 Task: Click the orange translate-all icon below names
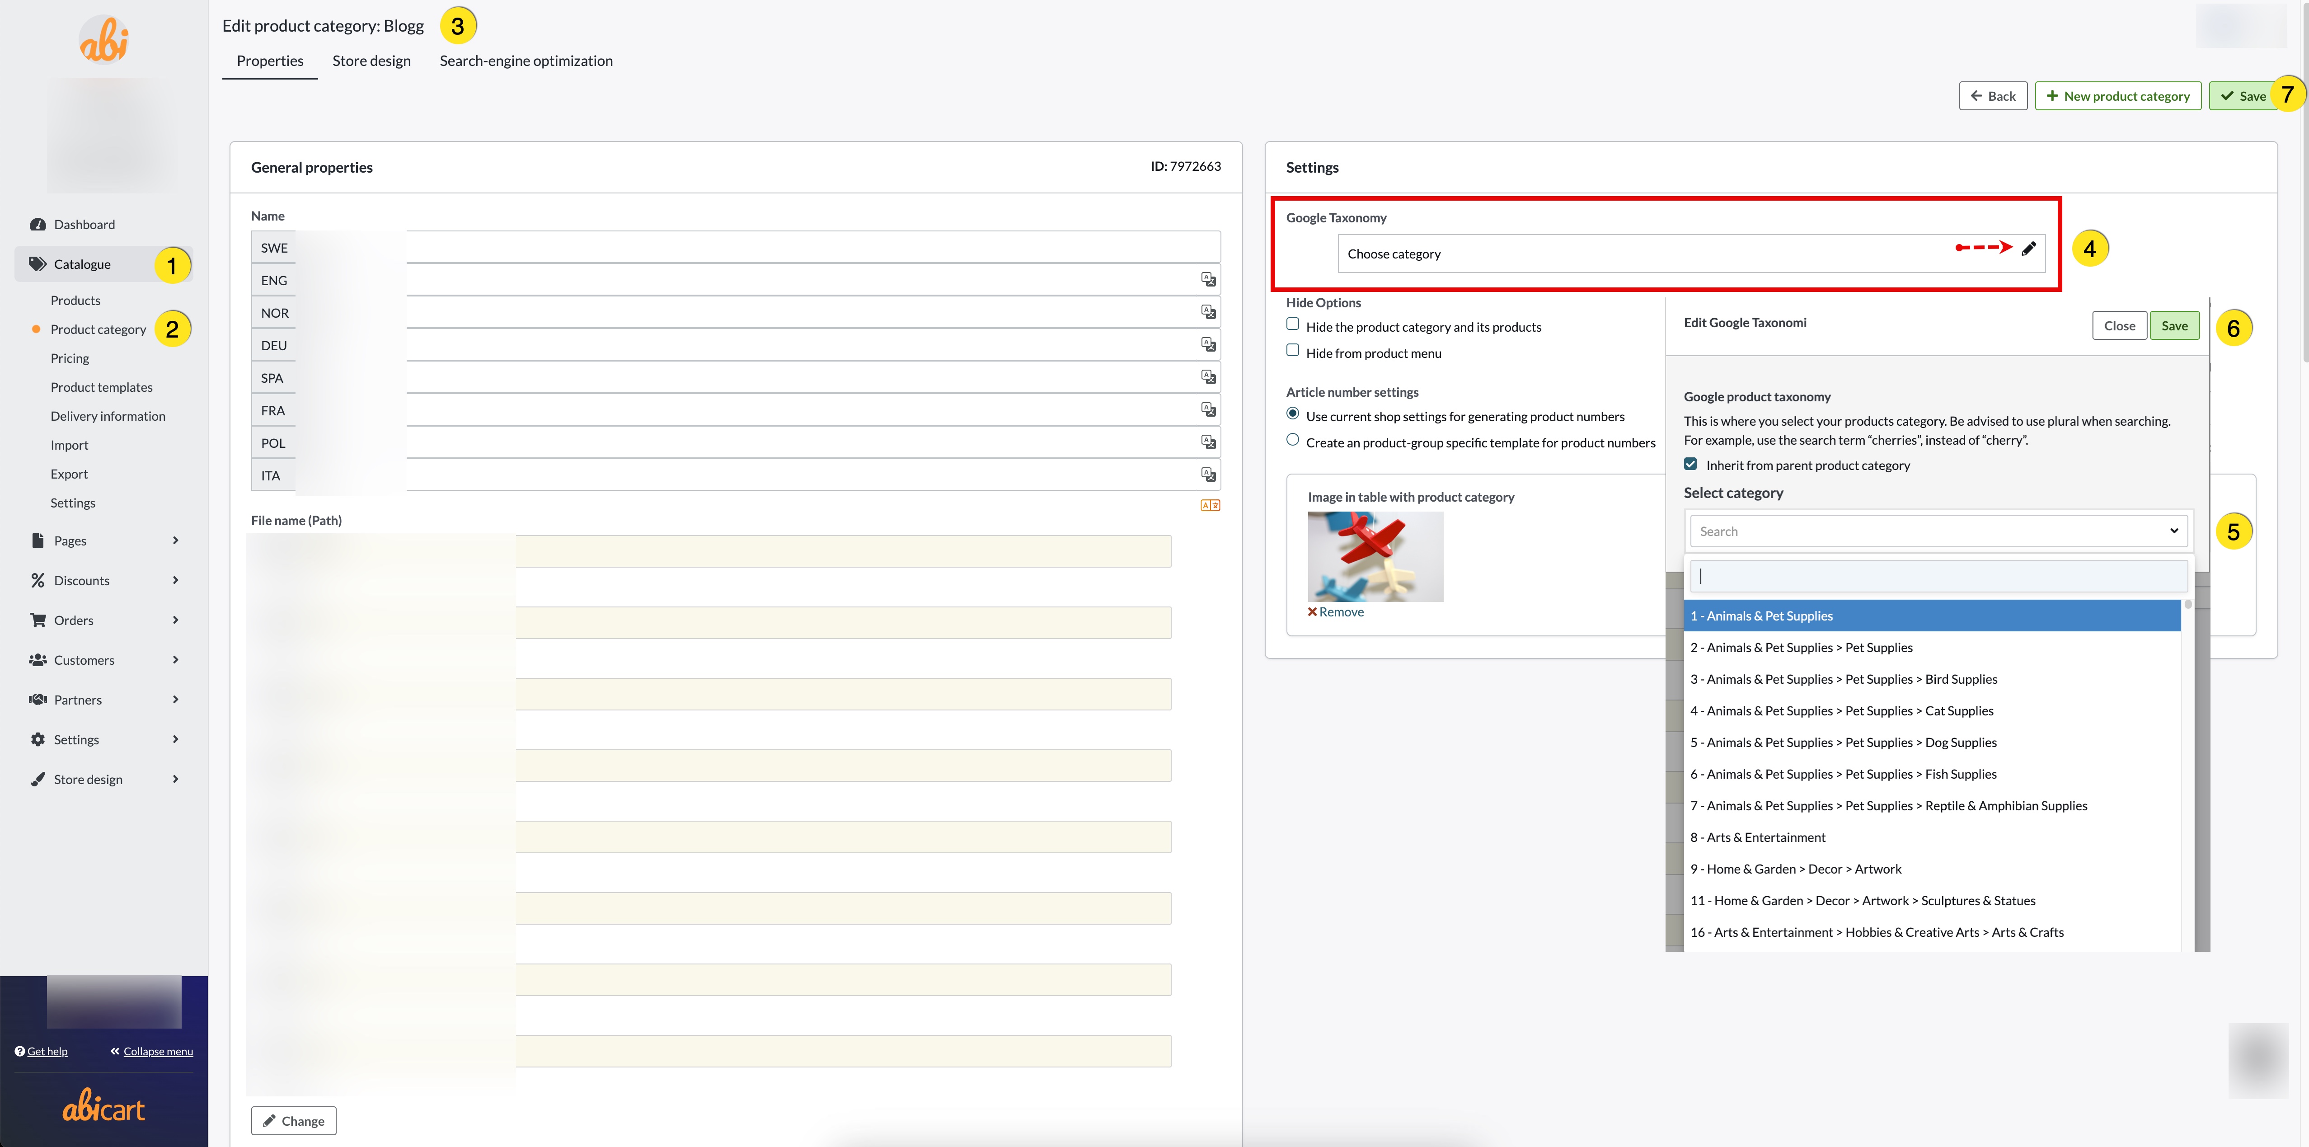tap(1210, 505)
